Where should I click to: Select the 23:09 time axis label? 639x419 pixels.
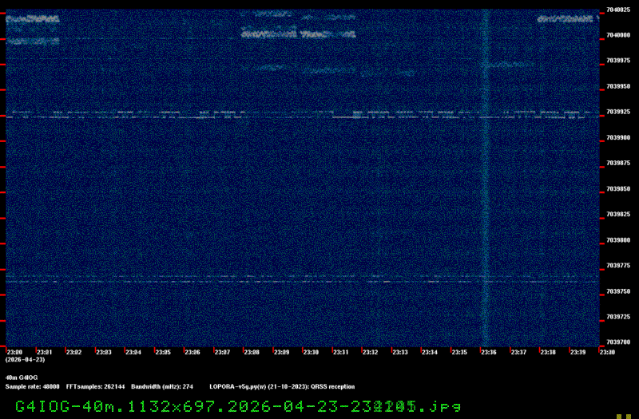[282, 352]
